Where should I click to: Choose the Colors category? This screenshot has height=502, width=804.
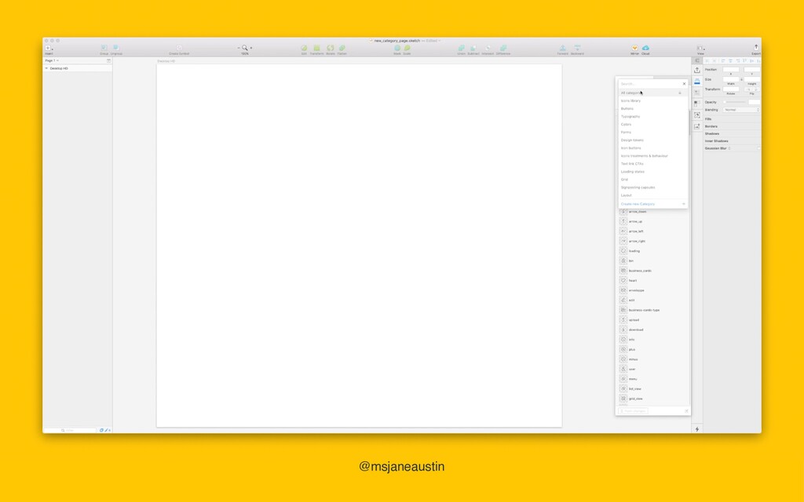coord(652,125)
